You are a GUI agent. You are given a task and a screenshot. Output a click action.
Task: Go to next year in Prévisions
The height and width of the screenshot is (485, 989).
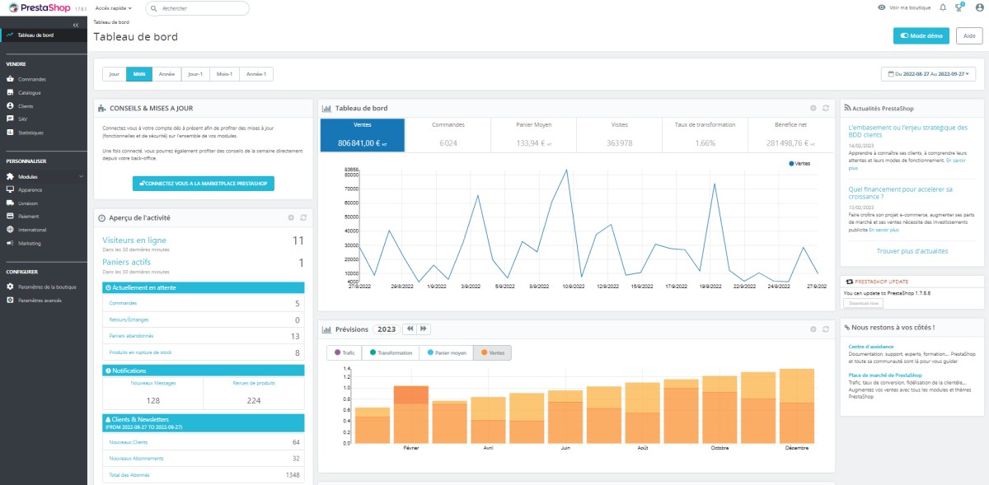click(424, 329)
